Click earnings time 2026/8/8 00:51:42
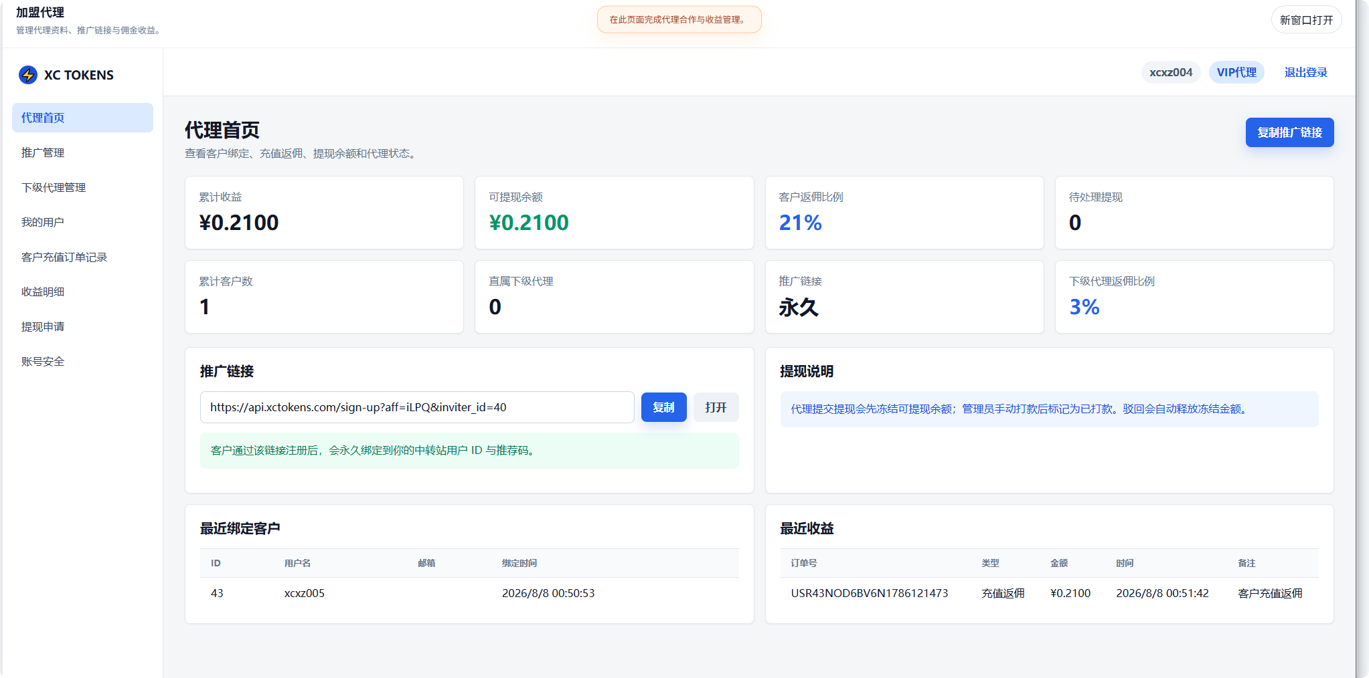This screenshot has width=1369, height=678. pyautogui.click(x=1162, y=593)
